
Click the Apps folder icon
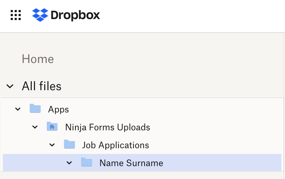pos(35,108)
